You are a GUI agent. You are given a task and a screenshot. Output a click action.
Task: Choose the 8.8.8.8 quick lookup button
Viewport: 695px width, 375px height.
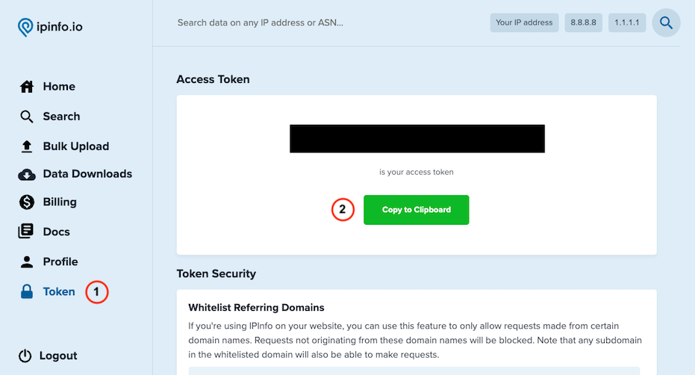click(x=583, y=22)
